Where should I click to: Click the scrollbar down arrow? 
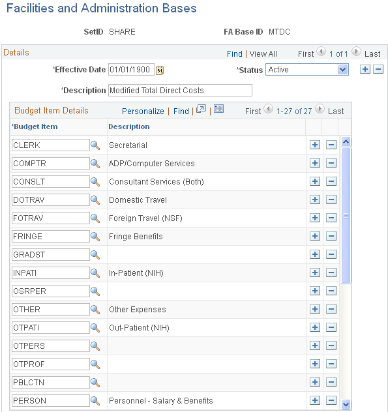(346, 404)
